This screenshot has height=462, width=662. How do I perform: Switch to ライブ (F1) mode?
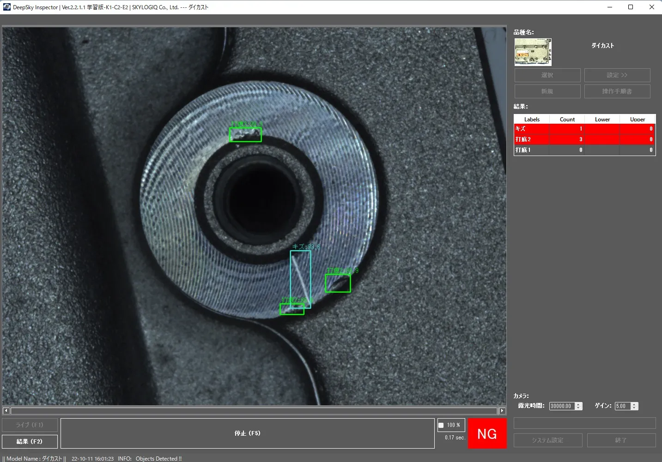coord(30,425)
